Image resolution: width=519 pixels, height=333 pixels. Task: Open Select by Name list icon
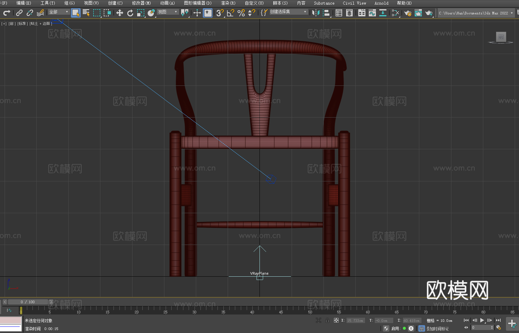86,13
